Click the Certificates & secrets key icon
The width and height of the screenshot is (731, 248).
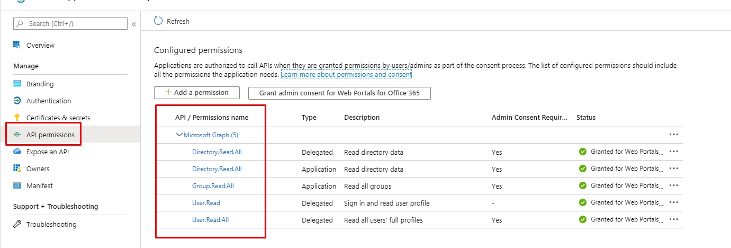(x=17, y=118)
